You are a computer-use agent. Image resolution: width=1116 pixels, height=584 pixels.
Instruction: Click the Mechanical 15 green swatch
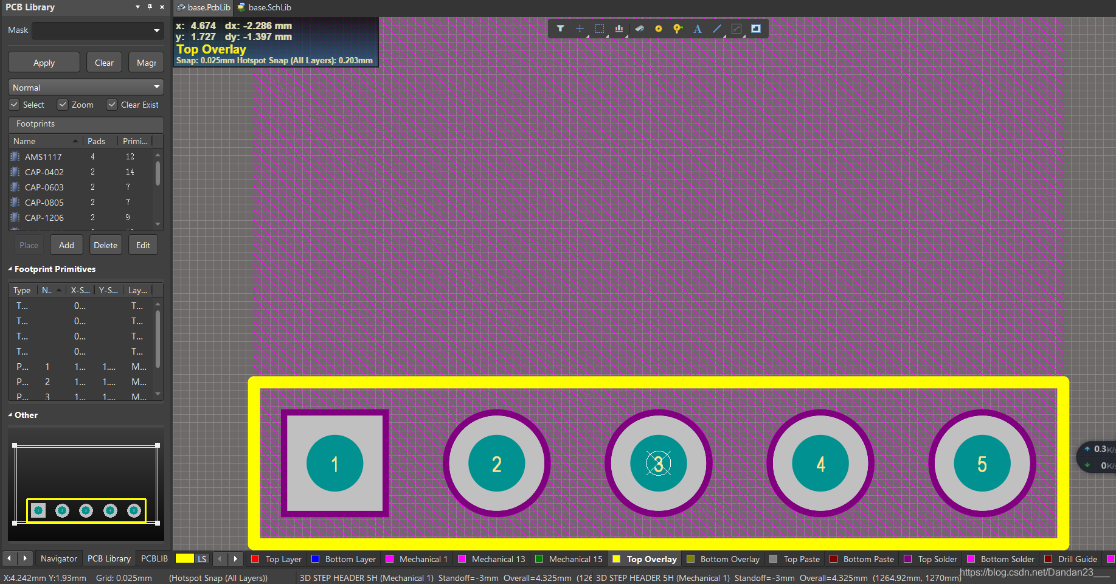[x=539, y=559]
